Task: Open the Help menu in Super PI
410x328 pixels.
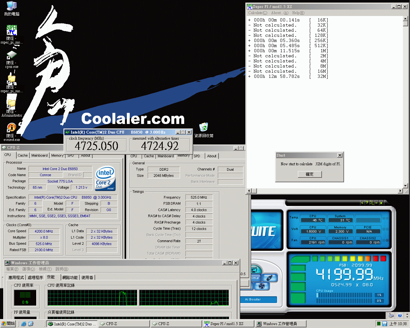Action: click(x=298, y=13)
